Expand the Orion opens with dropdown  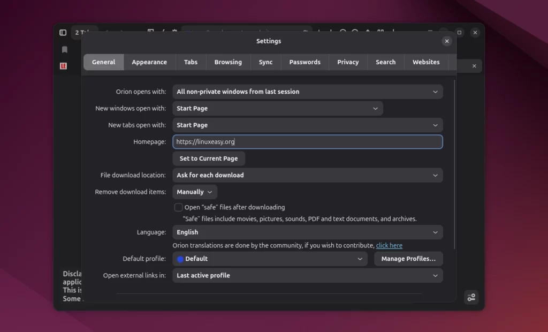[x=308, y=92]
